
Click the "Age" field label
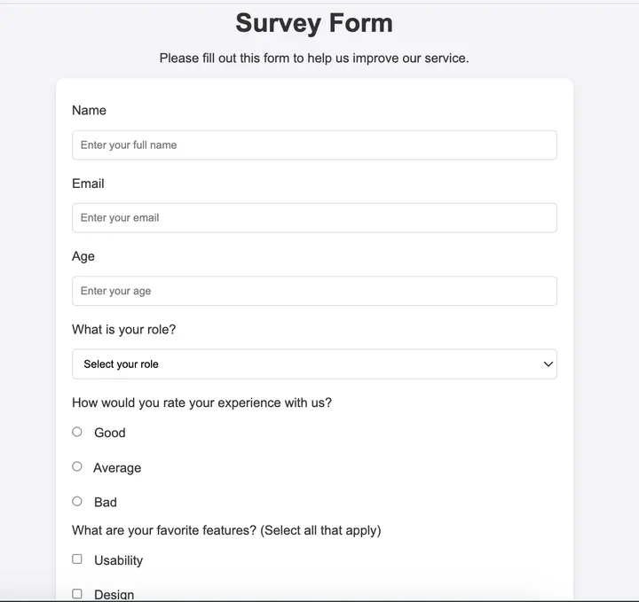[83, 256]
